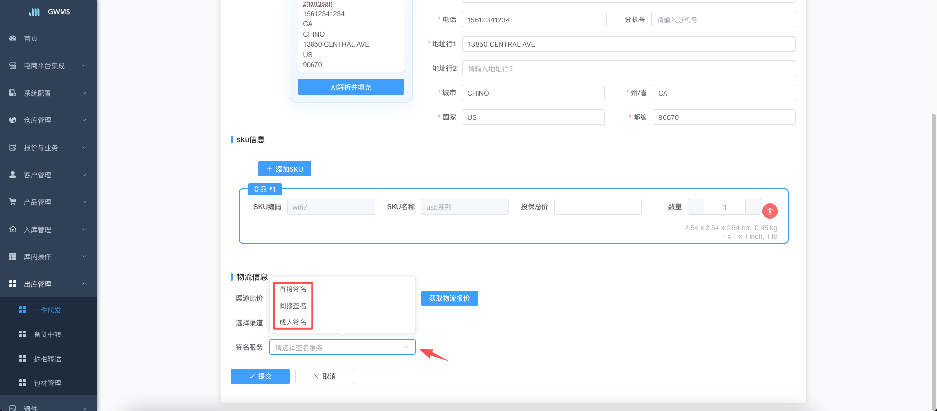The image size is (937, 411).
Task: Click the 包材管理 menu icon
Action: coord(22,383)
